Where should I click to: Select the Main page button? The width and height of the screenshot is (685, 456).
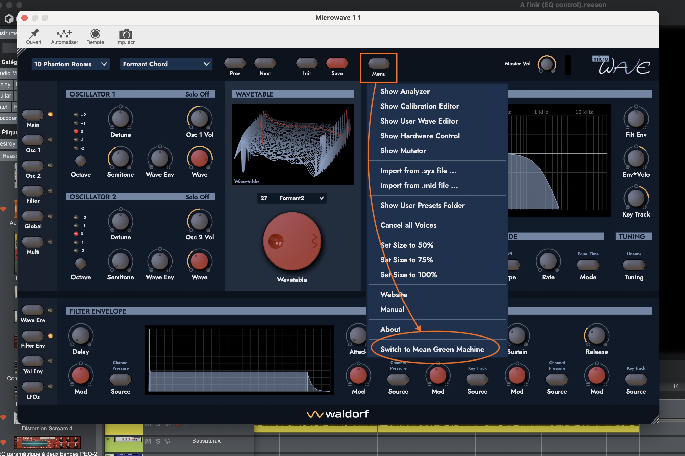coord(33,115)
